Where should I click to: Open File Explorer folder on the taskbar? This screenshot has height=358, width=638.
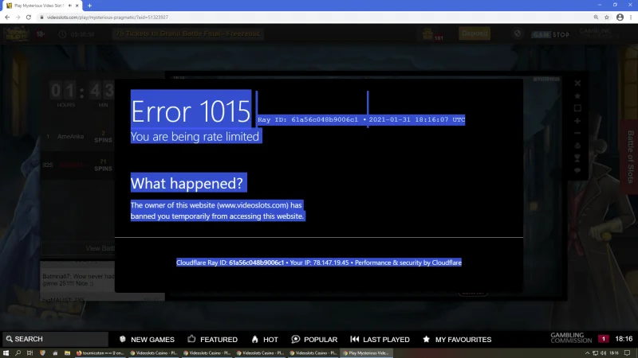point(68,353)
